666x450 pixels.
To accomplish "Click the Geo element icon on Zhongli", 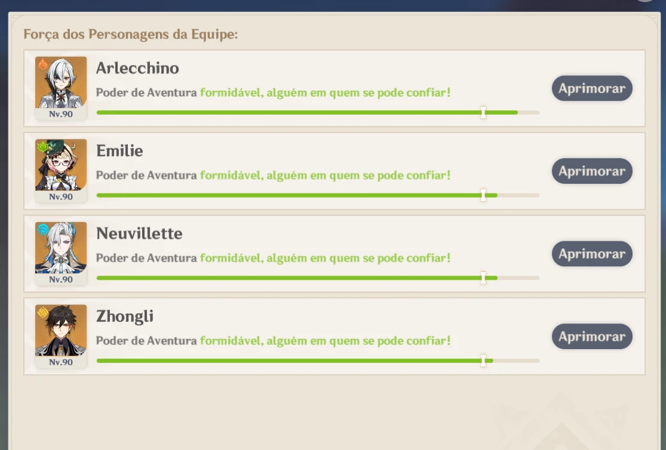I will 42,313.
